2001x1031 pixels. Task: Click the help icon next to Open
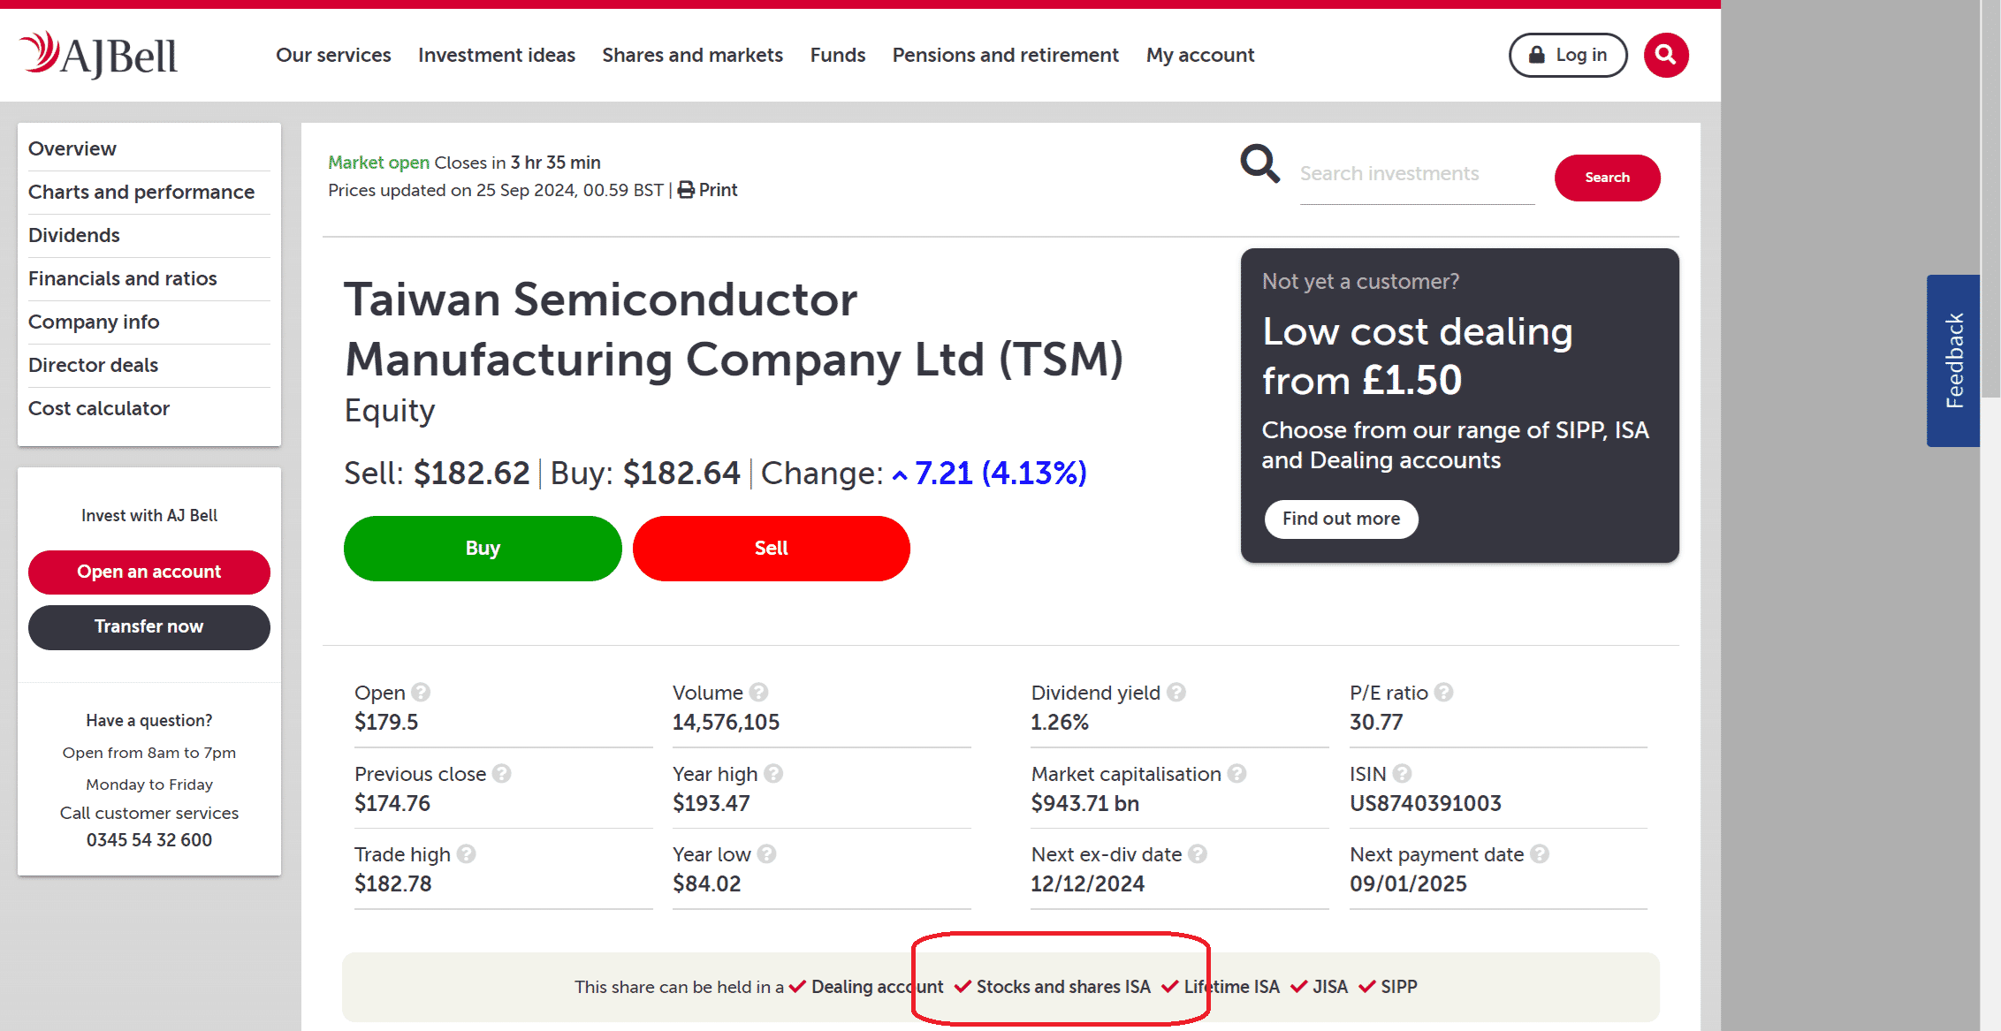click(x=421, y=693)
